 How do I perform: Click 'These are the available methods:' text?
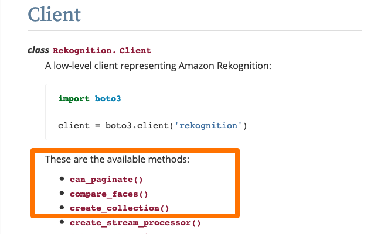click(x=117, y=159)
